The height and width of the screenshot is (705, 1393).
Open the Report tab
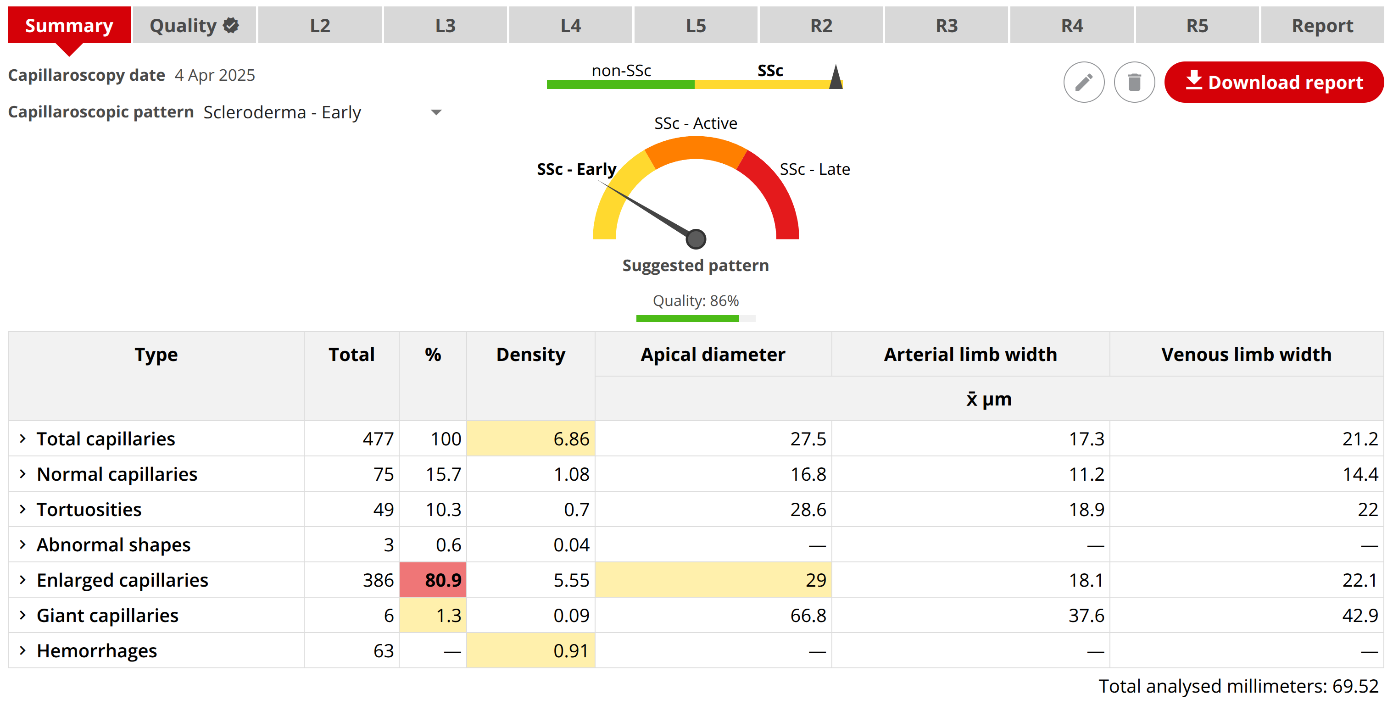point(1321,25)
